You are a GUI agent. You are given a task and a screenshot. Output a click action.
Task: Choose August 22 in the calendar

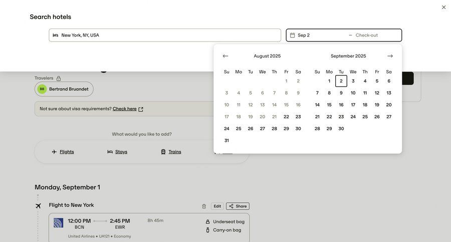(x=286, y=117)
